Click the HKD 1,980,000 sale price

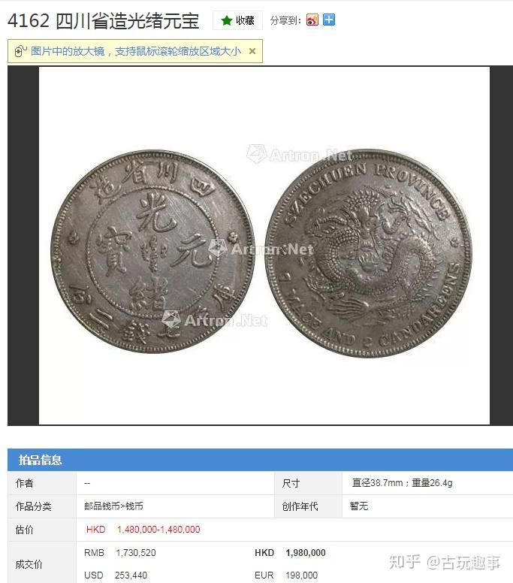tap(290, 553)
